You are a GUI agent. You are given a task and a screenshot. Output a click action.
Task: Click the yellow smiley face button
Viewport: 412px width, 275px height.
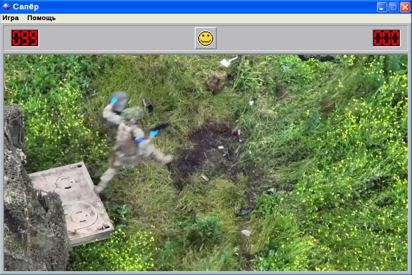(206, 38)
